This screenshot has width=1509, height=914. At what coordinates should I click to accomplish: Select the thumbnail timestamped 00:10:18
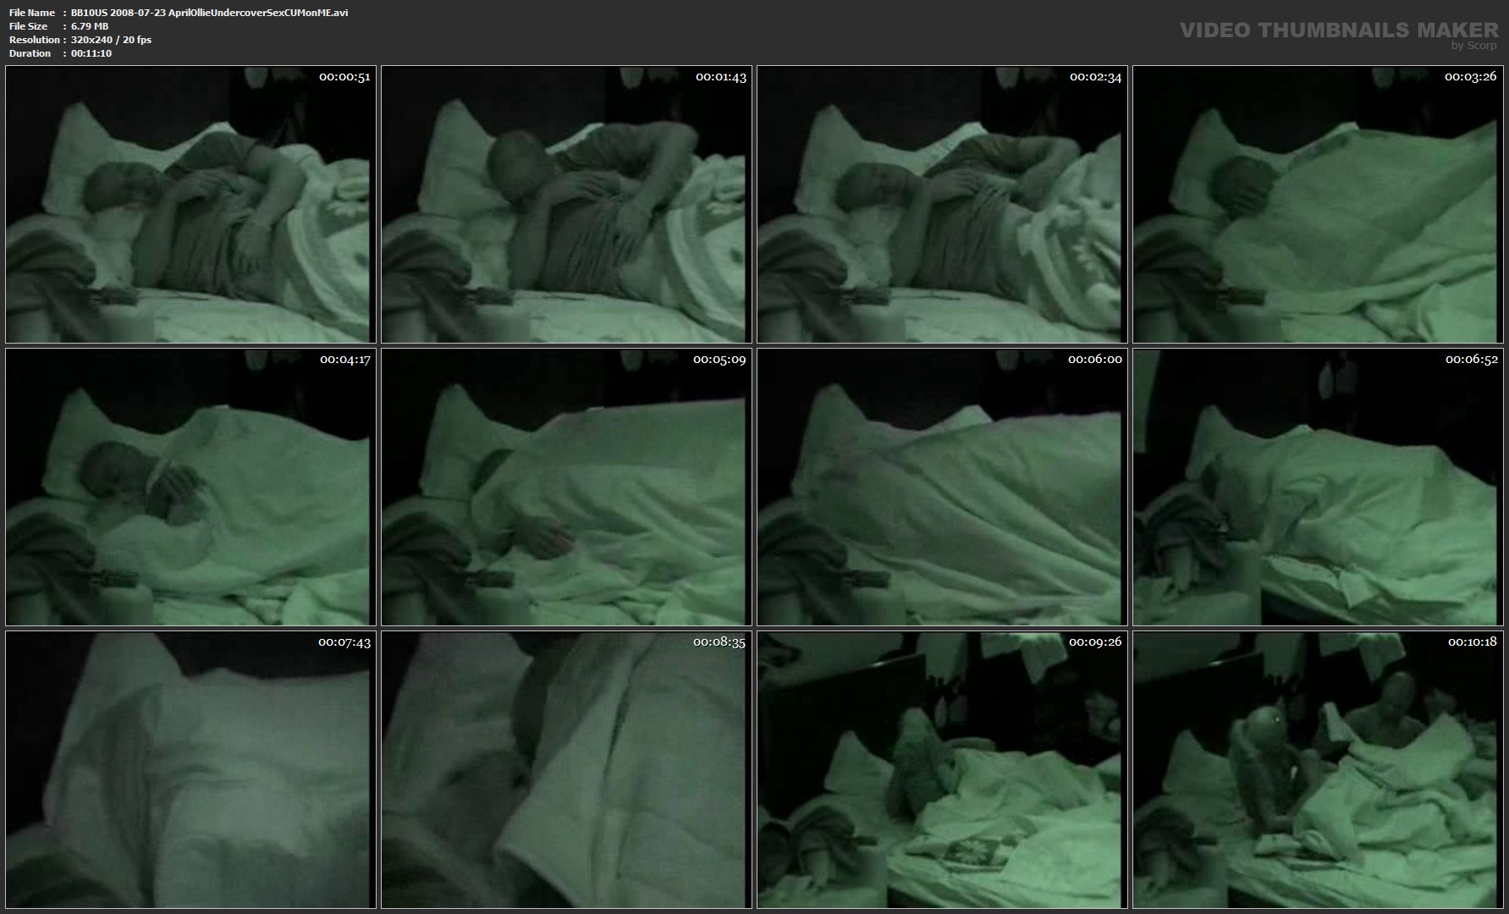tap(1318, 769)
